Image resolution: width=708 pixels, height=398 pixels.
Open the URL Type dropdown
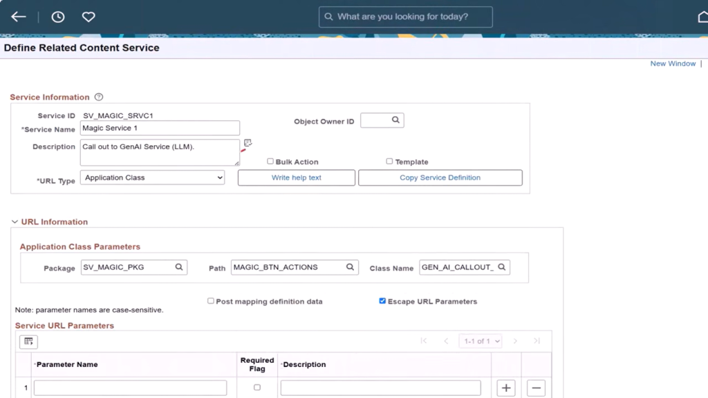click(x=152, y=178)
